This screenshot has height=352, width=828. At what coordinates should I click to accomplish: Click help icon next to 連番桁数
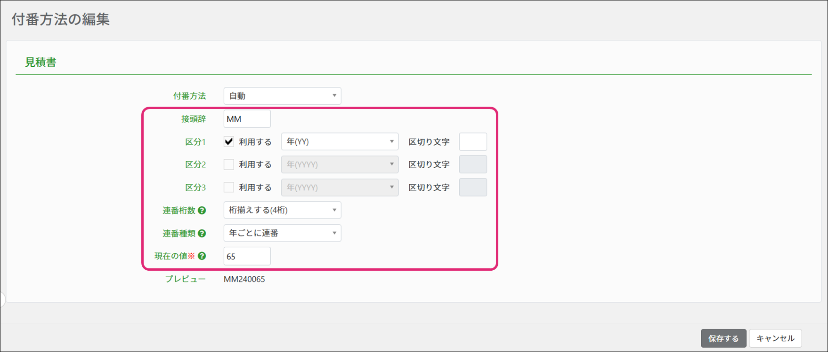(202, 211)
